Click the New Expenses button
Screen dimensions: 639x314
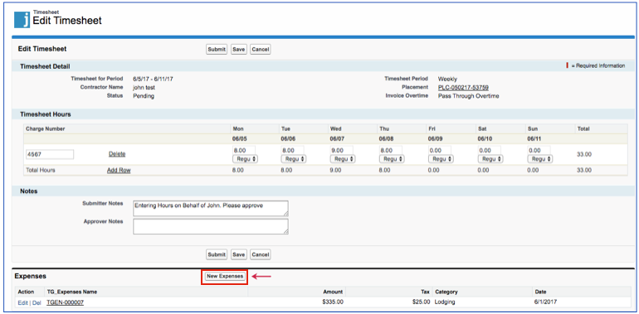(x=225, y=276)
